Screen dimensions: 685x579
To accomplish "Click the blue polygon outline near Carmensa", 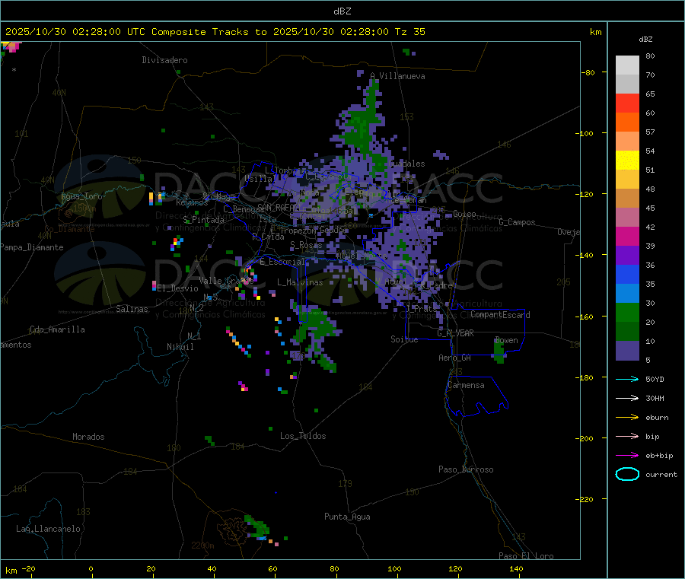I will 476,396.
